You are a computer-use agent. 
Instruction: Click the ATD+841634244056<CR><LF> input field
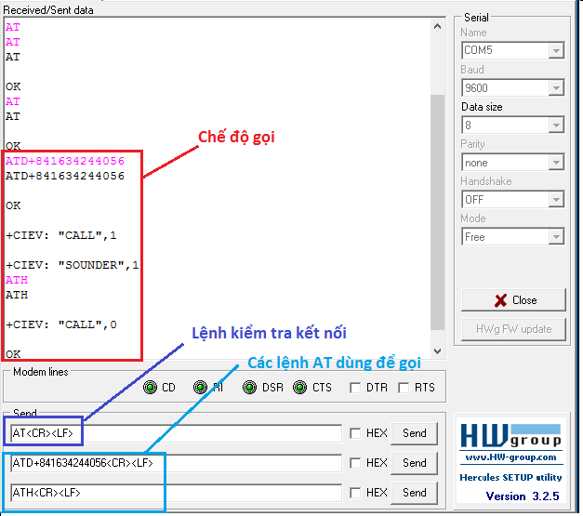[176, 463]
